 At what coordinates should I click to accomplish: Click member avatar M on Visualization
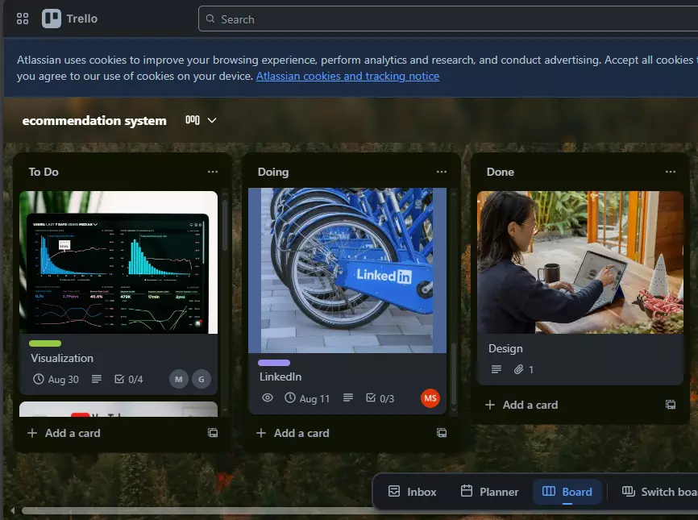click(x=178, y=379)
